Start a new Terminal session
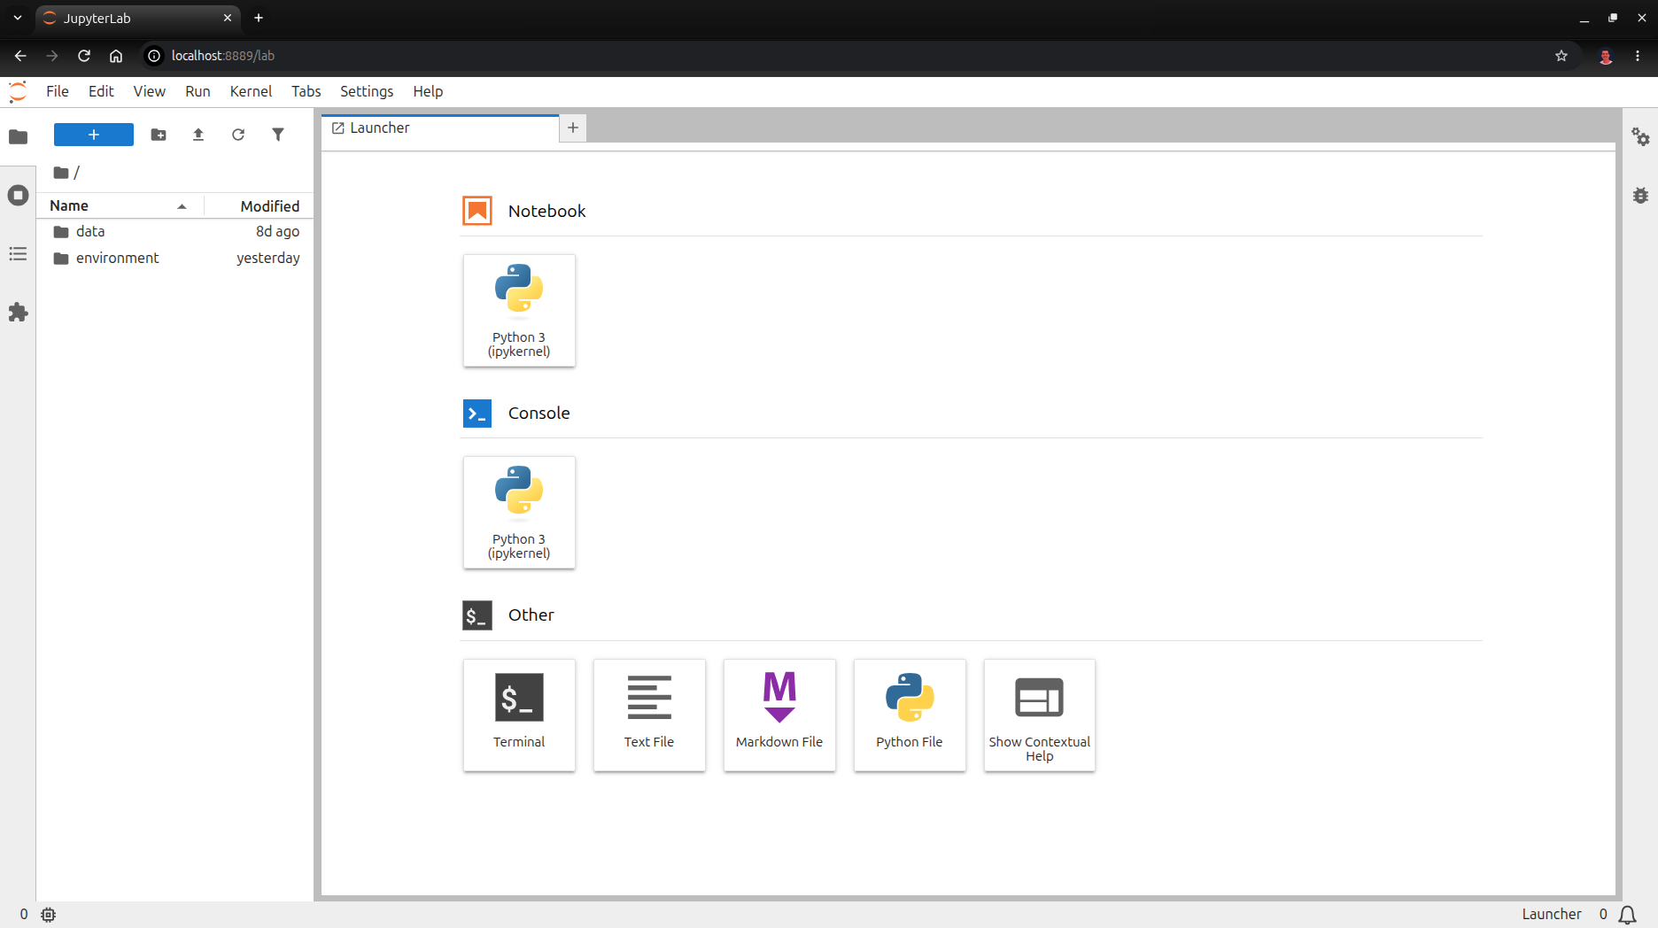 tap(519, 715)
